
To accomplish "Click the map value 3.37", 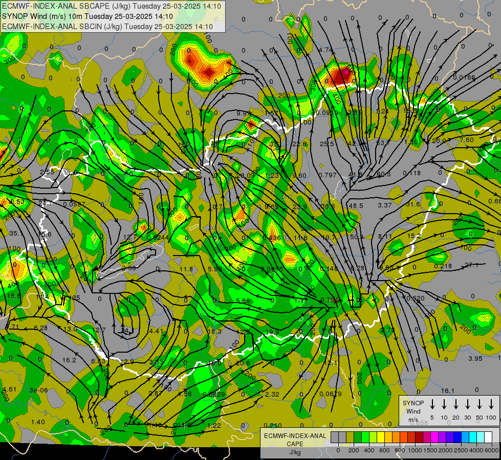I will [385, 205].
